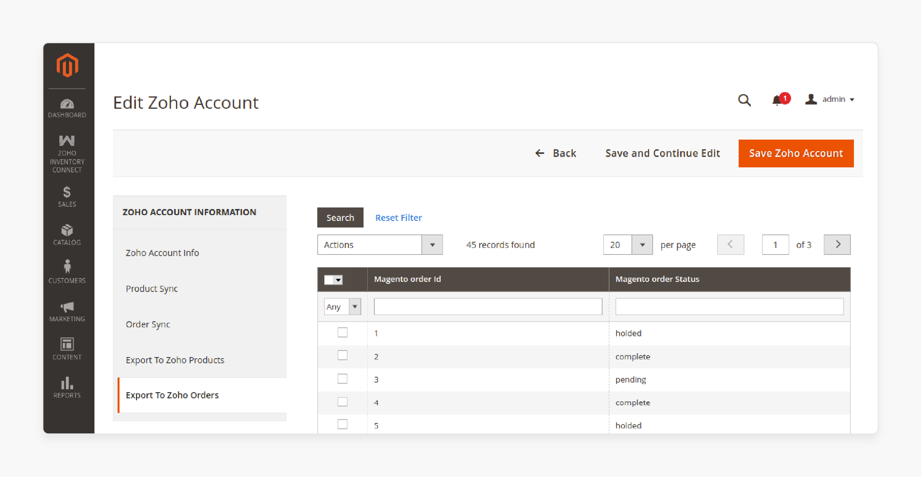
Task: Tick the checkbox for order 3
Action: pos(342,379)
